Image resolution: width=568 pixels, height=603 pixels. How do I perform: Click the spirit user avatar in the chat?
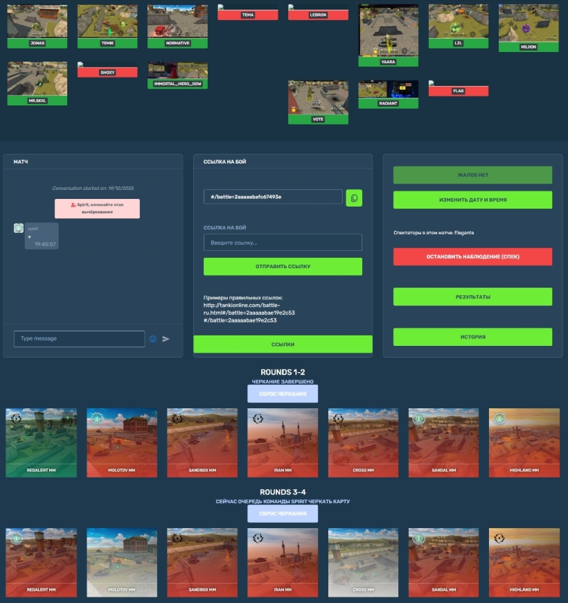19,228
